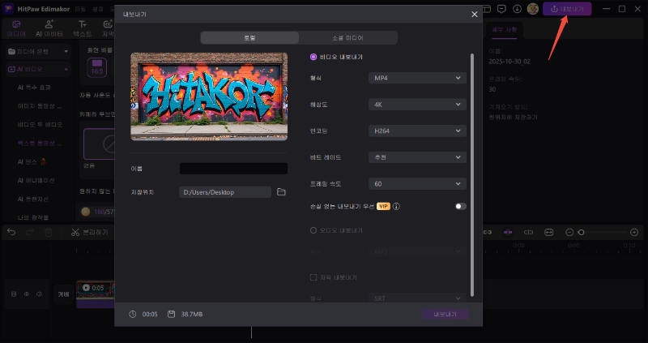Switch to the 로컬 tab
648x343 pixels.
pyautogui.click(x=249, y=37)
